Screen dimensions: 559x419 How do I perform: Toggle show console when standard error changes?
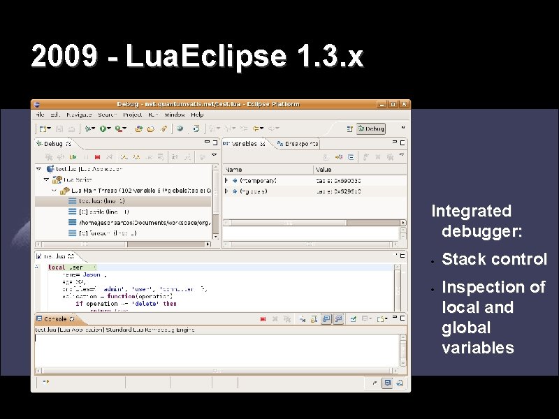(338, 319)
